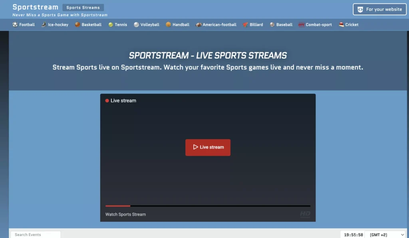Click the Cricket icon
This screenshot has width=409, height=238.
pos(341,25)
